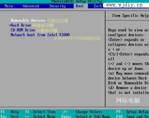This screenshot has width=149, height=118.
Task: Choose Network boot from Intel E1000
Action: point(40,35)
